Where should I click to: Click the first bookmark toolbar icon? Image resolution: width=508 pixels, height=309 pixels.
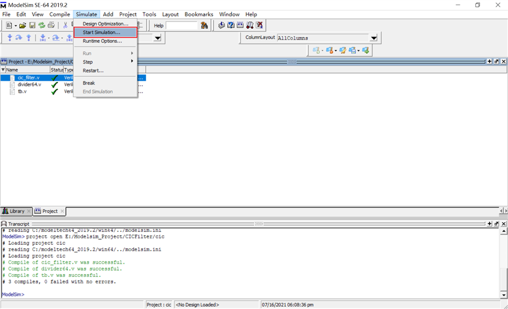click(x=316, y=50)
